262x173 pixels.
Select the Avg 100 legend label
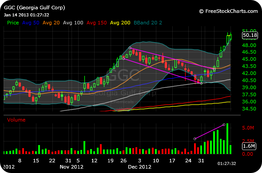pyautogui.click(x=73, y=23)
